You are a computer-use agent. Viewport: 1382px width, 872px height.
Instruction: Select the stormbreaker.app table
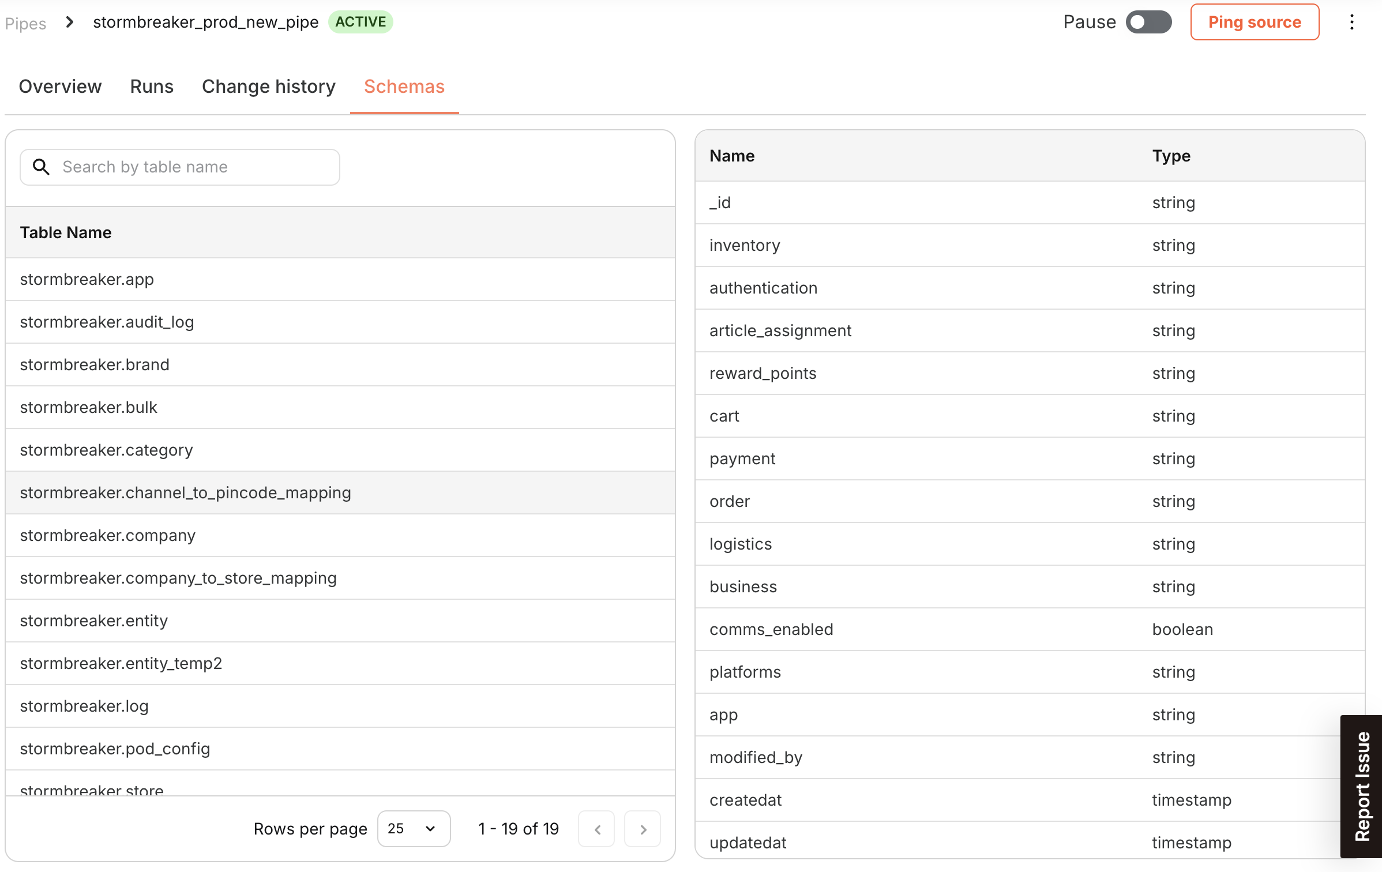[340, 279]
